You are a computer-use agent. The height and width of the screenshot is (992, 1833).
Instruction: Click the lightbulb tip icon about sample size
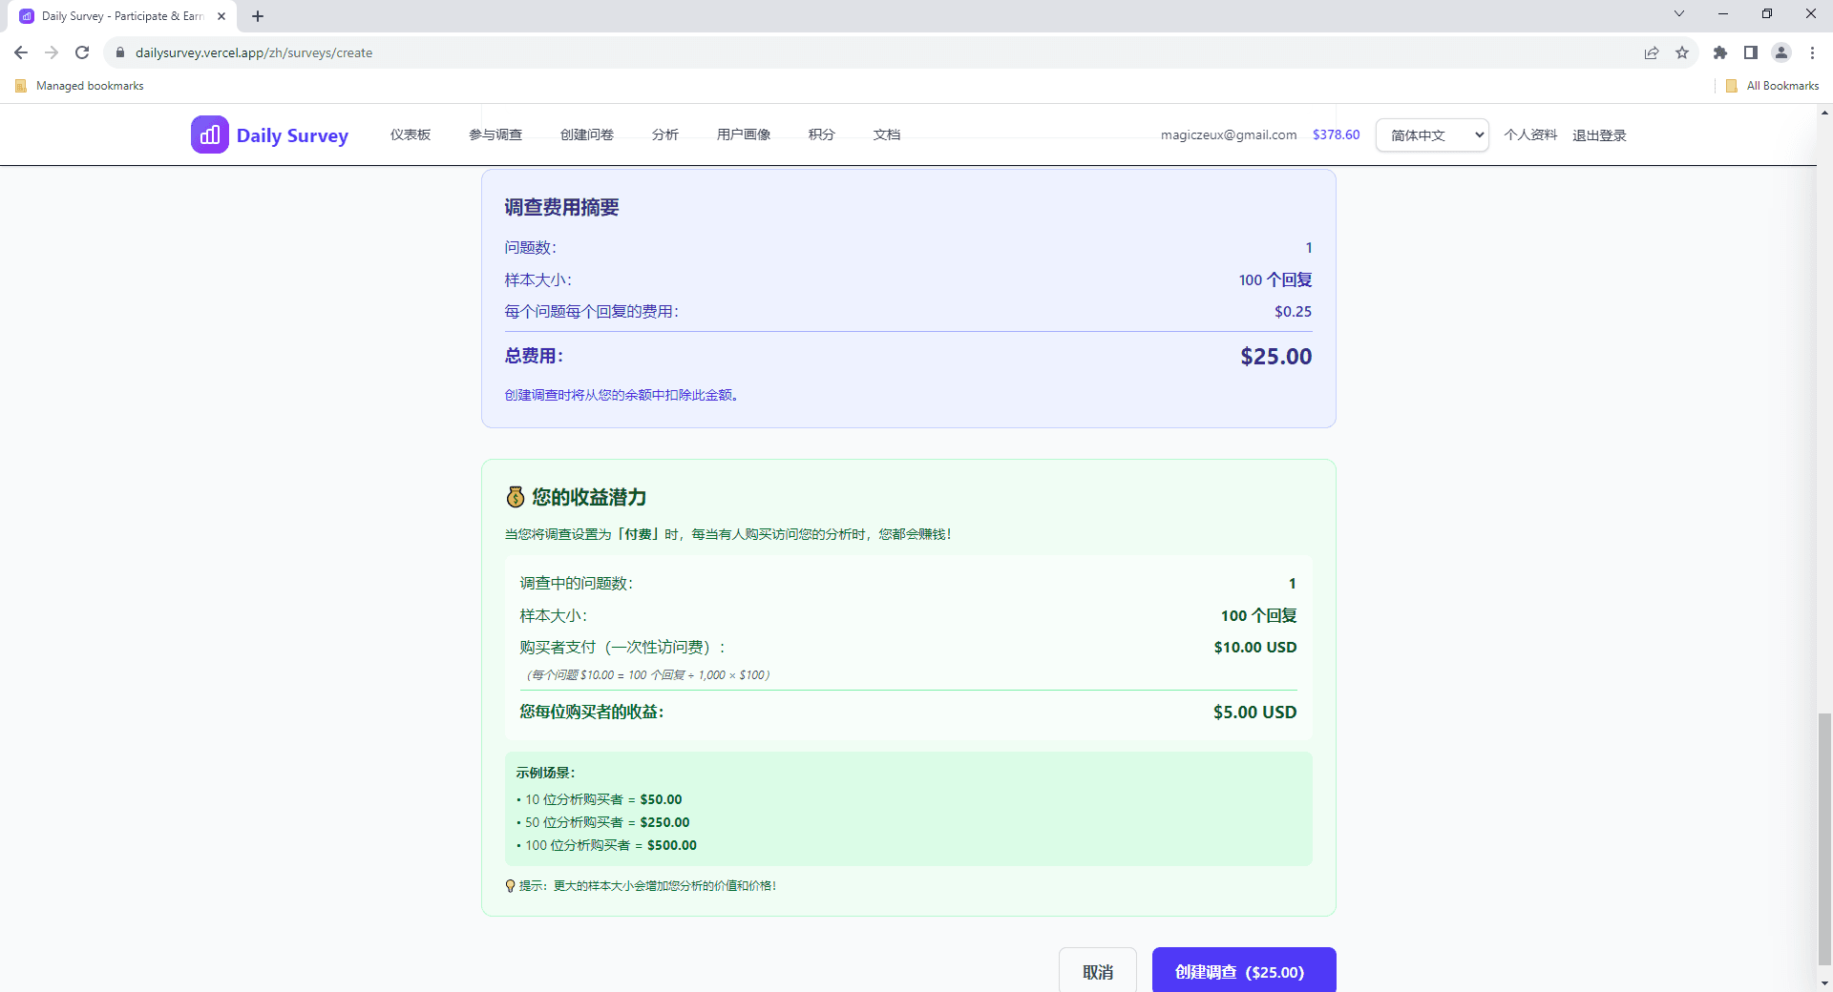point(511,886)
